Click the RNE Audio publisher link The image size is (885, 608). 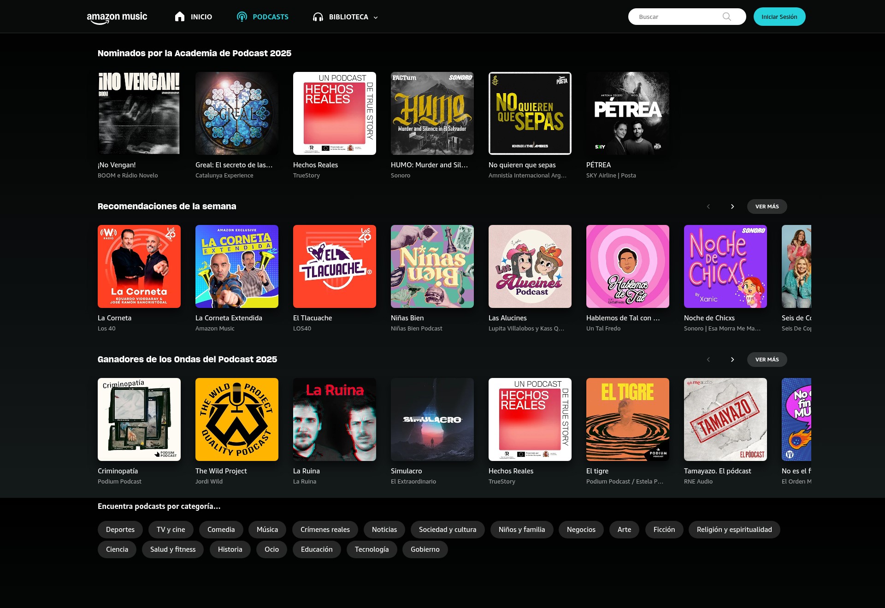[x=698, y=482]
